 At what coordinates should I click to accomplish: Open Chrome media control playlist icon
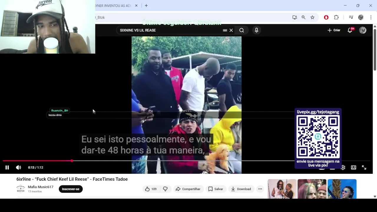(351, 17)
